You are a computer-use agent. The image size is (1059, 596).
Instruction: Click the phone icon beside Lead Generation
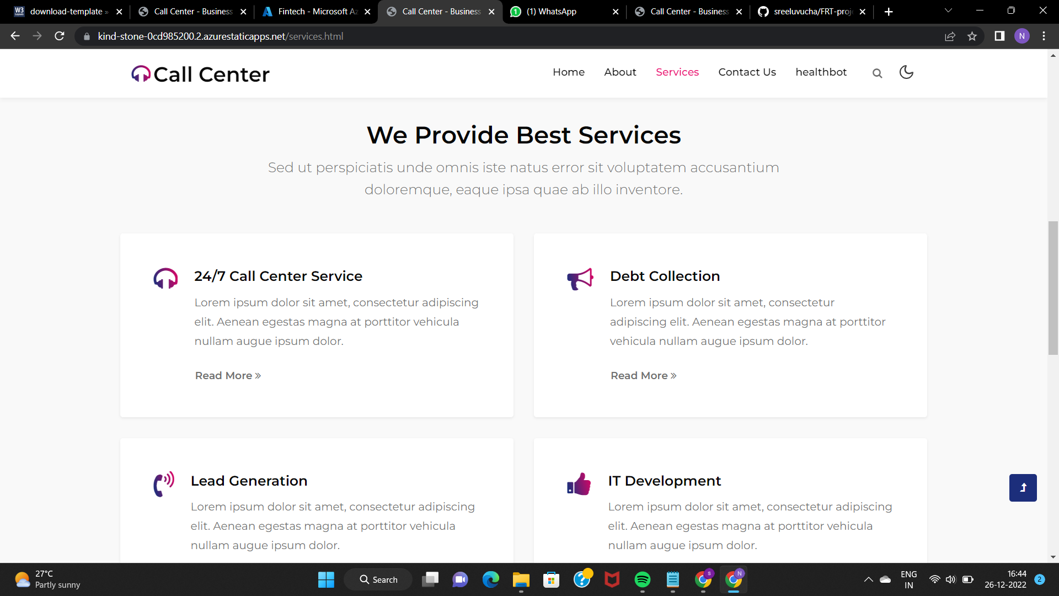[x=163, y=484]
